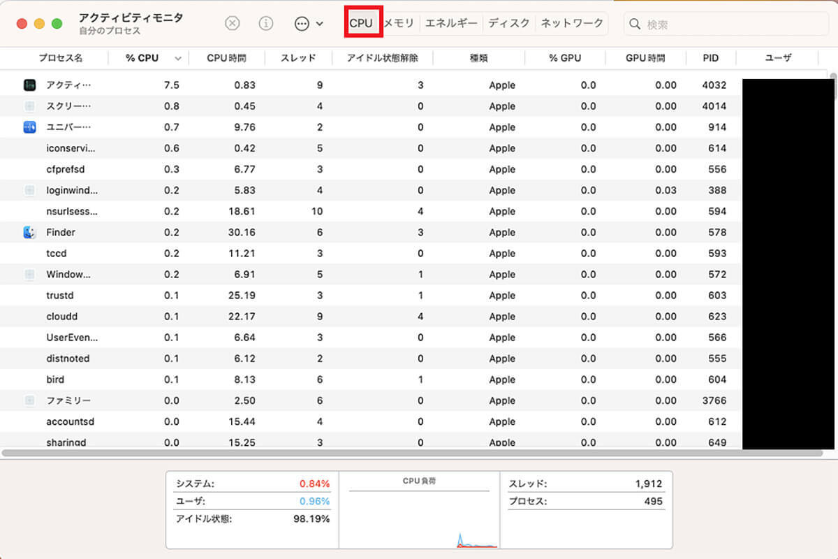Switch to the メモリ tab

[399, 23]
